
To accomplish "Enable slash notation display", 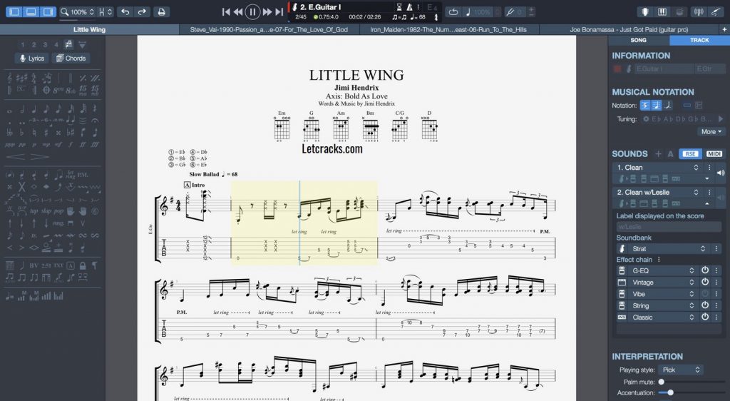I will point(667,106).
